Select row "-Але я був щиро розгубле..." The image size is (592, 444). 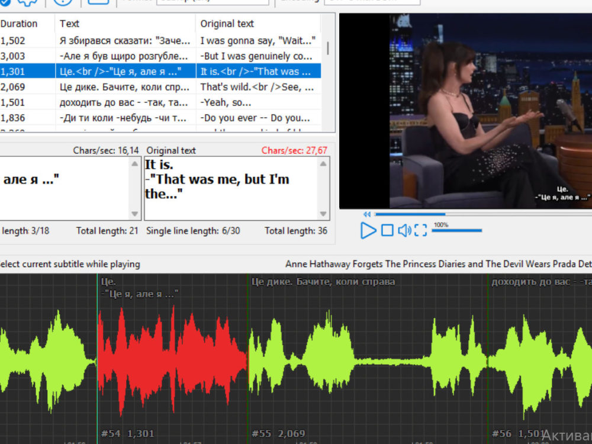(x=160, y=56)
